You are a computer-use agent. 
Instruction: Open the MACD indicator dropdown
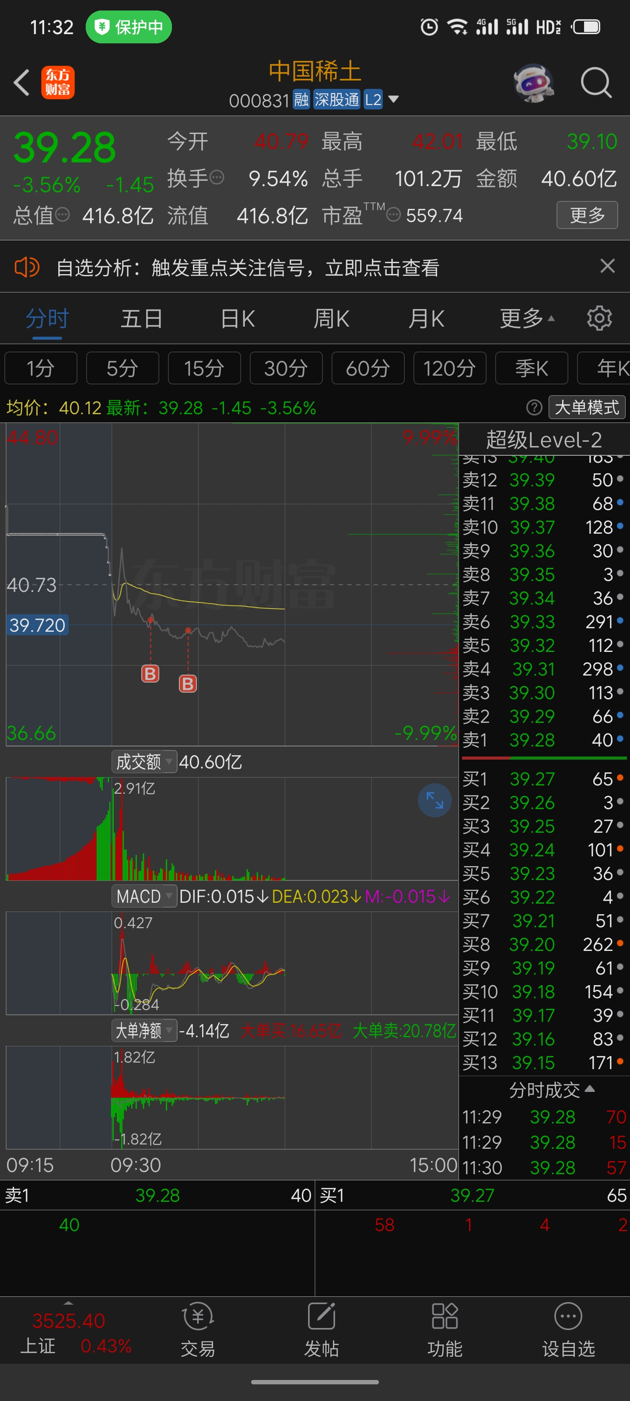(x=144, y=896)
